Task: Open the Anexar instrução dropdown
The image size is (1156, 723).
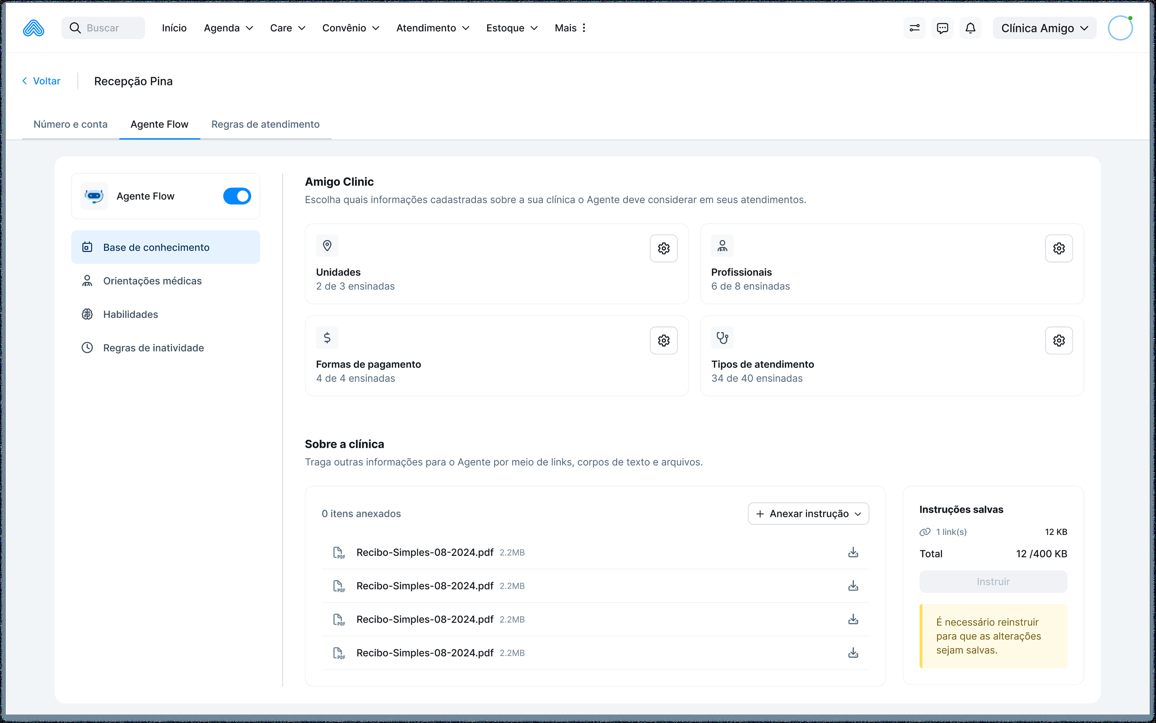Action: pyautogui.click(x=808, y=514)
